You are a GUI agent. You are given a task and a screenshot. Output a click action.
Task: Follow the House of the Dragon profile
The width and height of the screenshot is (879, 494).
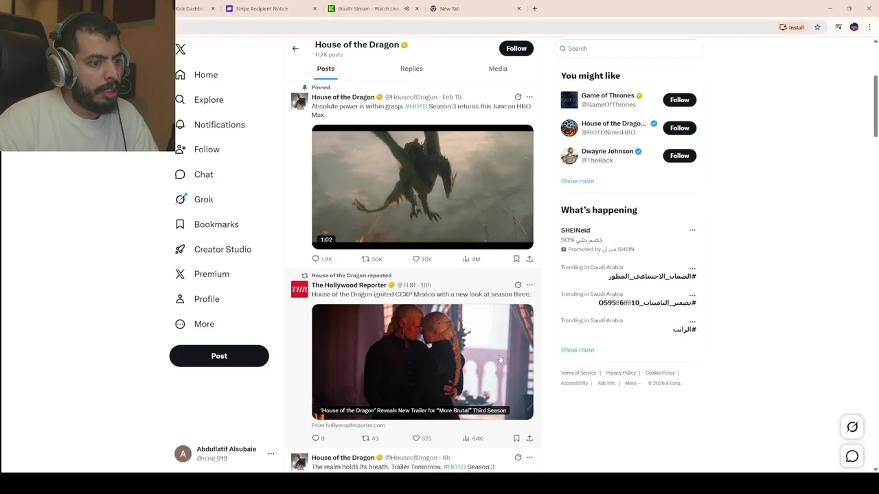click(x=516, y=48)
